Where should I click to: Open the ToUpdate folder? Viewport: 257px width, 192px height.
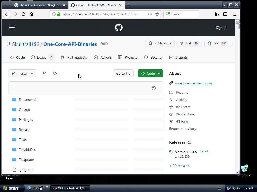pyautogui.click(x=26, y=160)
